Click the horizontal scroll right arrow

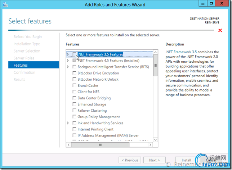coord(150,144)
